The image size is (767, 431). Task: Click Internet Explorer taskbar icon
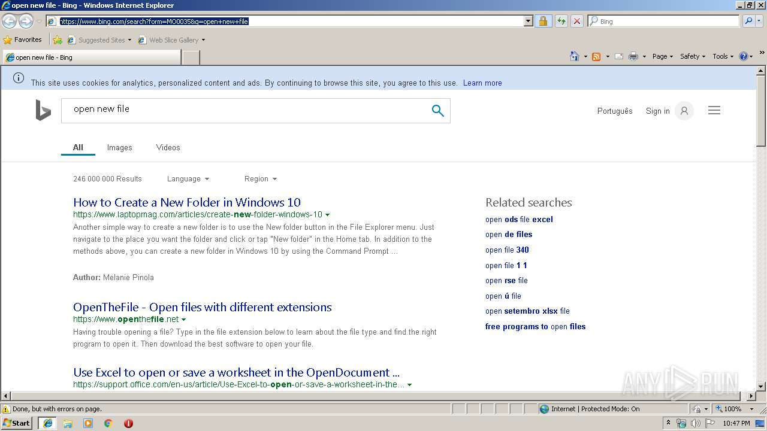point(47,423)
